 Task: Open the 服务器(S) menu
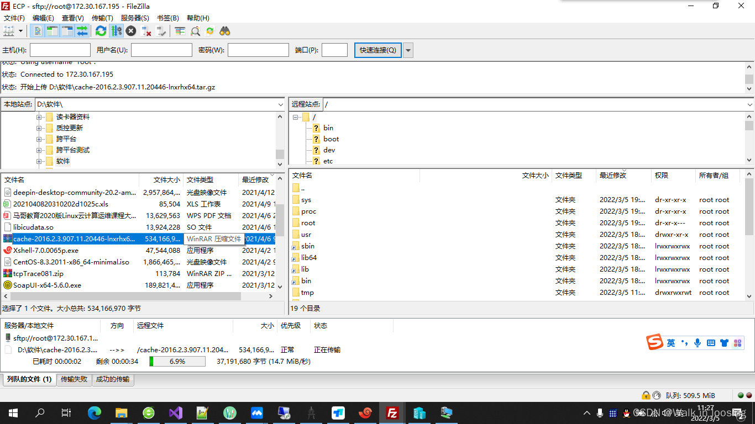tap(135, 18)
